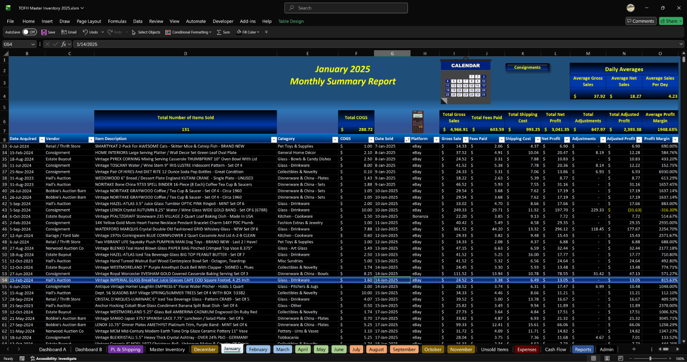
Task: Click the macro record icon in status bar
Action: [22, 359]
